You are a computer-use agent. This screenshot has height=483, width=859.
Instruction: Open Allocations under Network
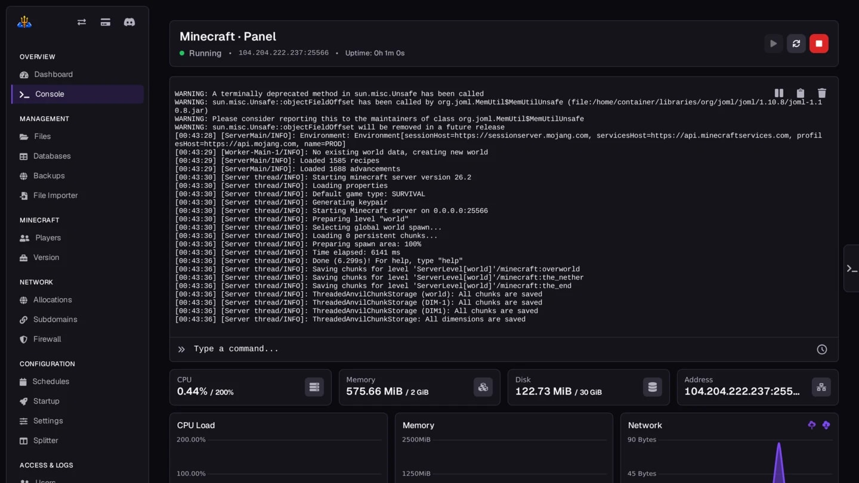(x=78, y=300)
